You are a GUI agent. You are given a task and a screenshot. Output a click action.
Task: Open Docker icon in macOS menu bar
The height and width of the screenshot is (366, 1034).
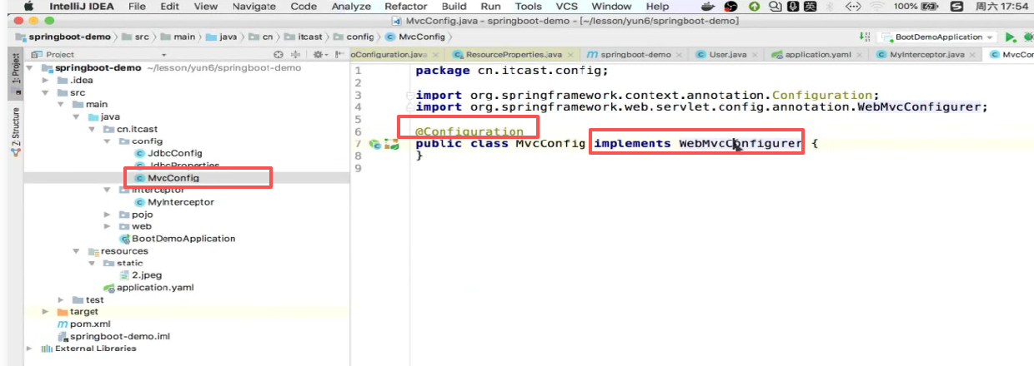[708, 6]
